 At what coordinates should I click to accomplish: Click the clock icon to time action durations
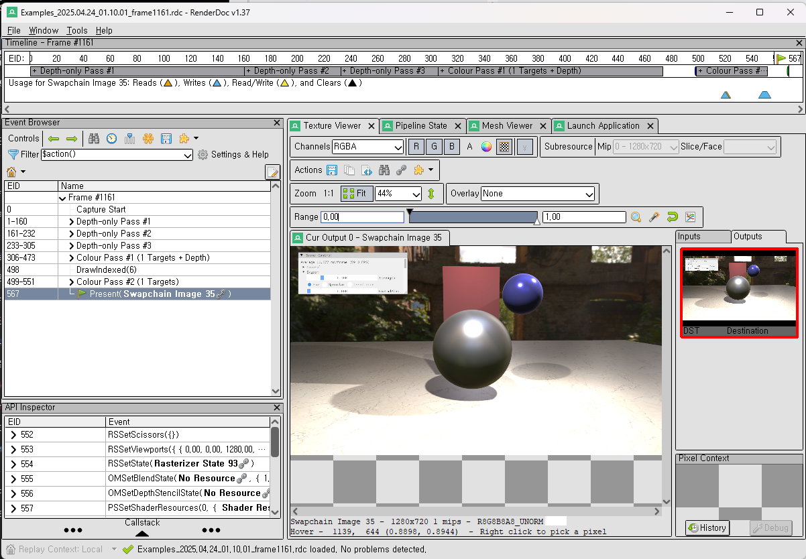click(x=112, y=139)
